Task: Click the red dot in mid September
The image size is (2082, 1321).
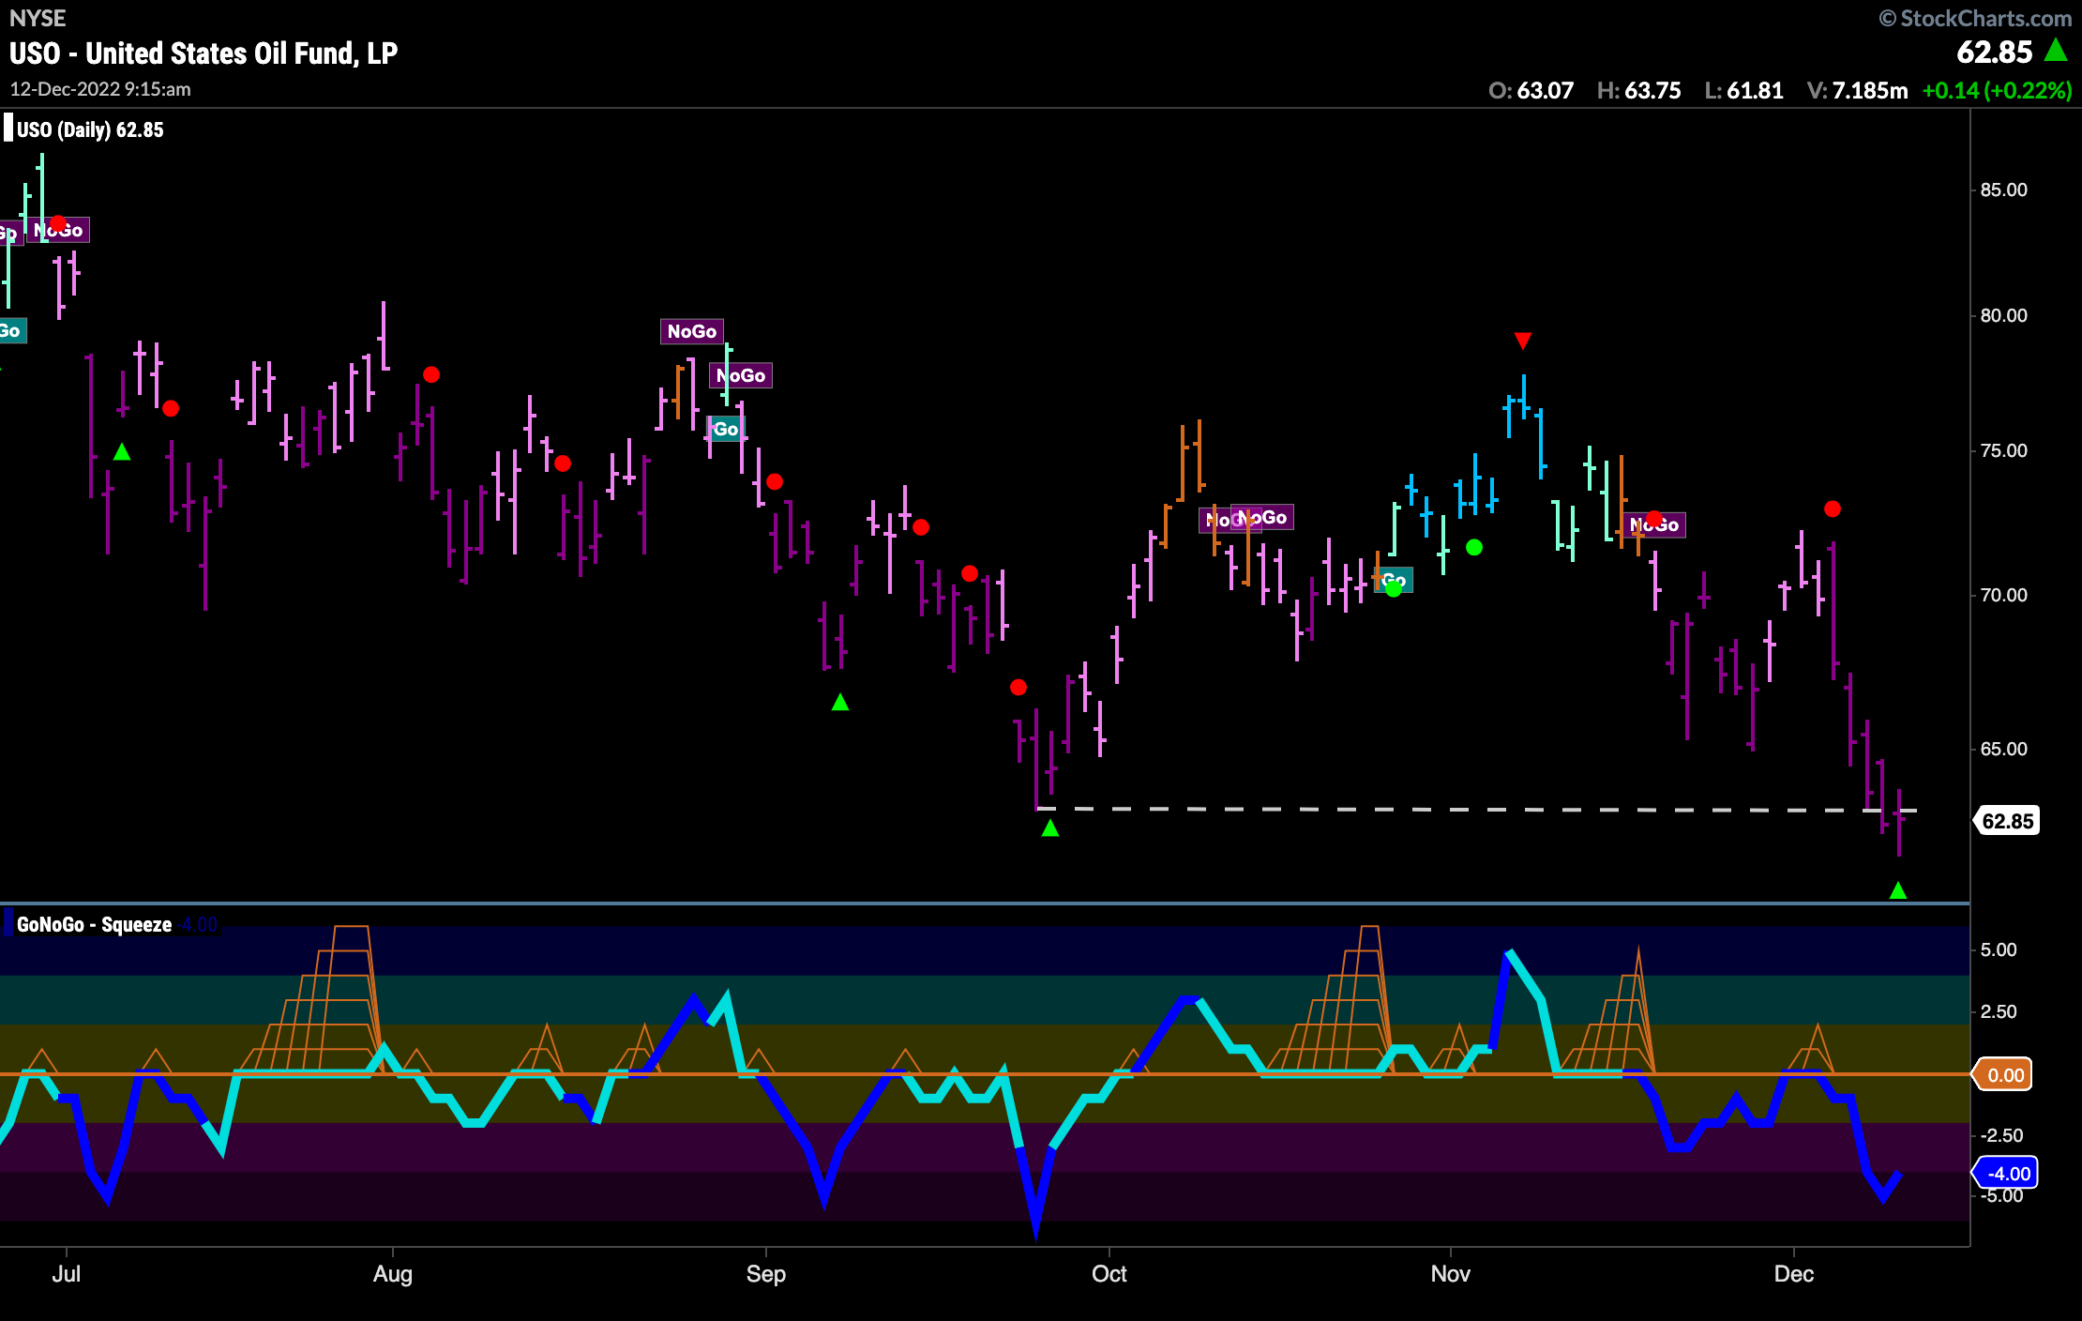Action: pos(921,527)
